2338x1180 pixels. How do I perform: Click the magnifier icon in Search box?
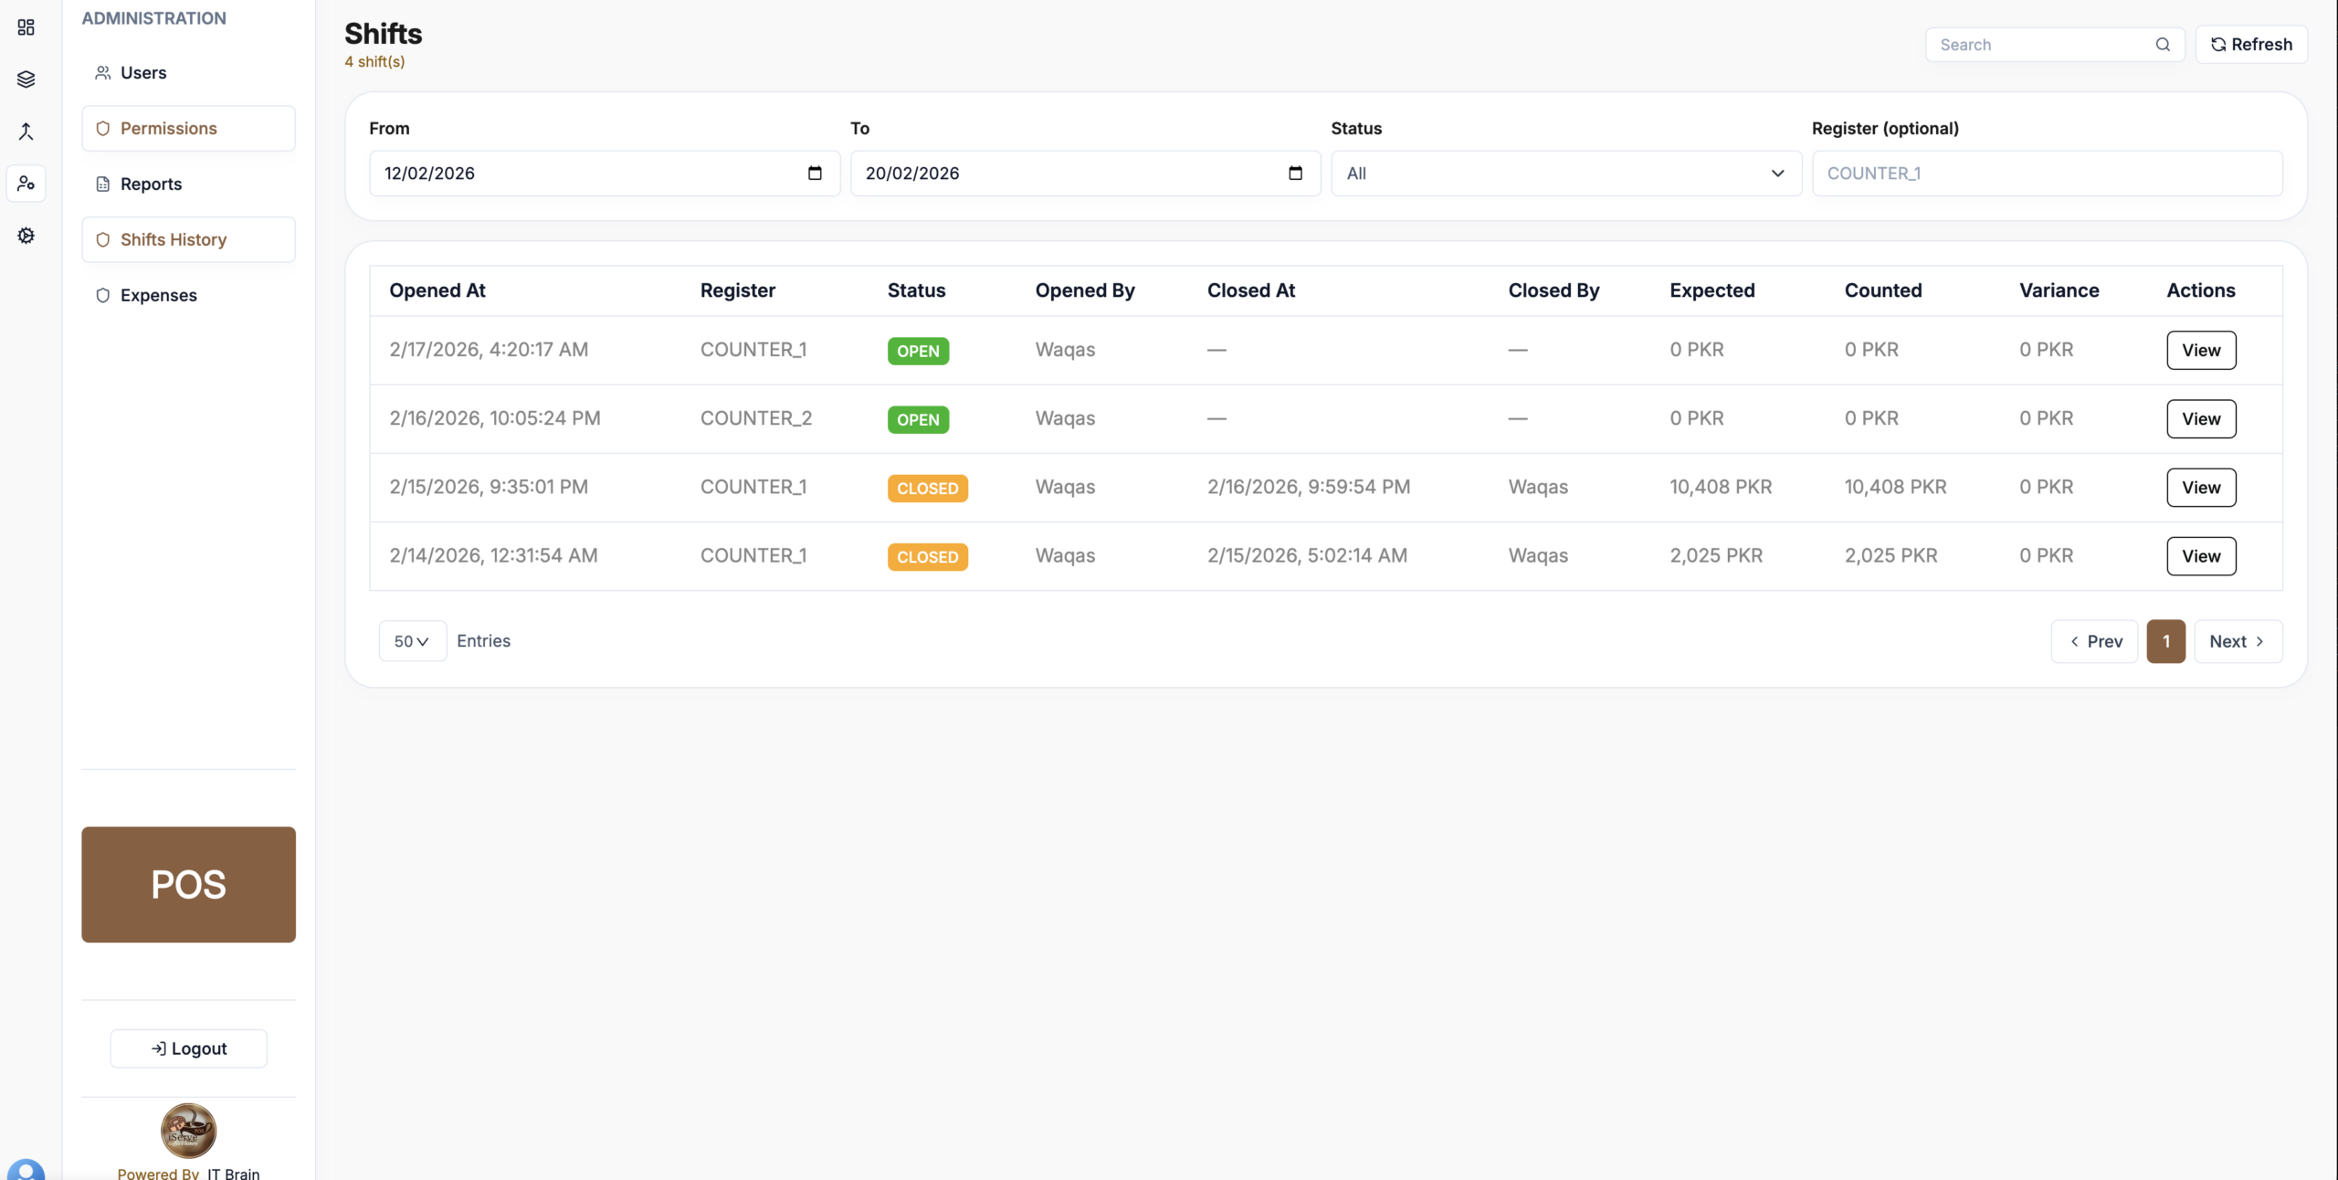[x=2163, y=45]
